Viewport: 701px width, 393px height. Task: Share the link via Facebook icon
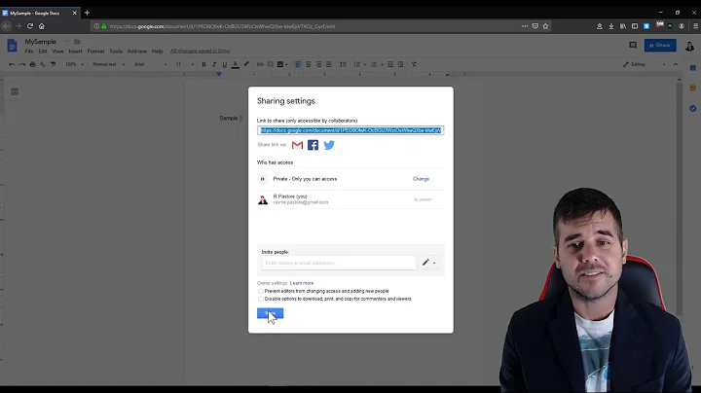(313, 145)
